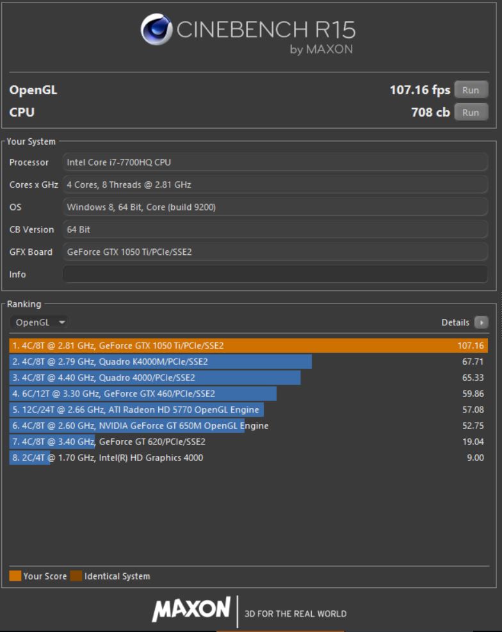
Task: Click the Details label
Action: (455, 322)
